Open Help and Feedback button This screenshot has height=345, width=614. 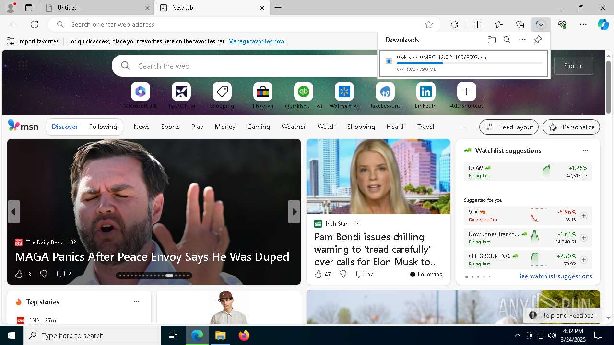point(563,315)
